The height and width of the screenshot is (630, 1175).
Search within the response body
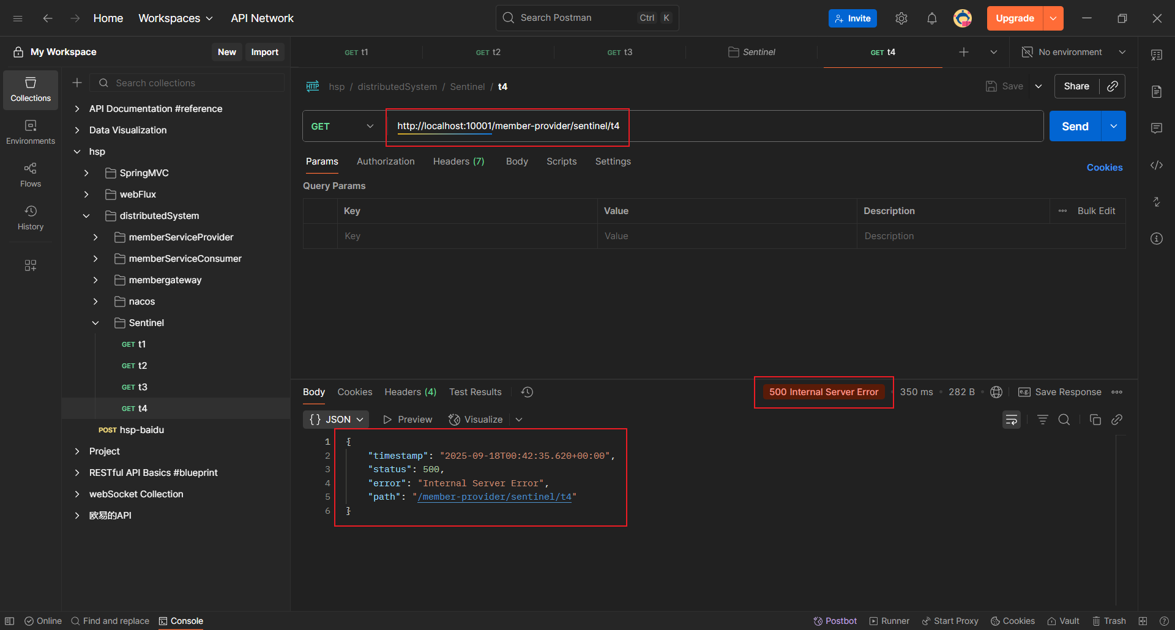click(1064, 420)
